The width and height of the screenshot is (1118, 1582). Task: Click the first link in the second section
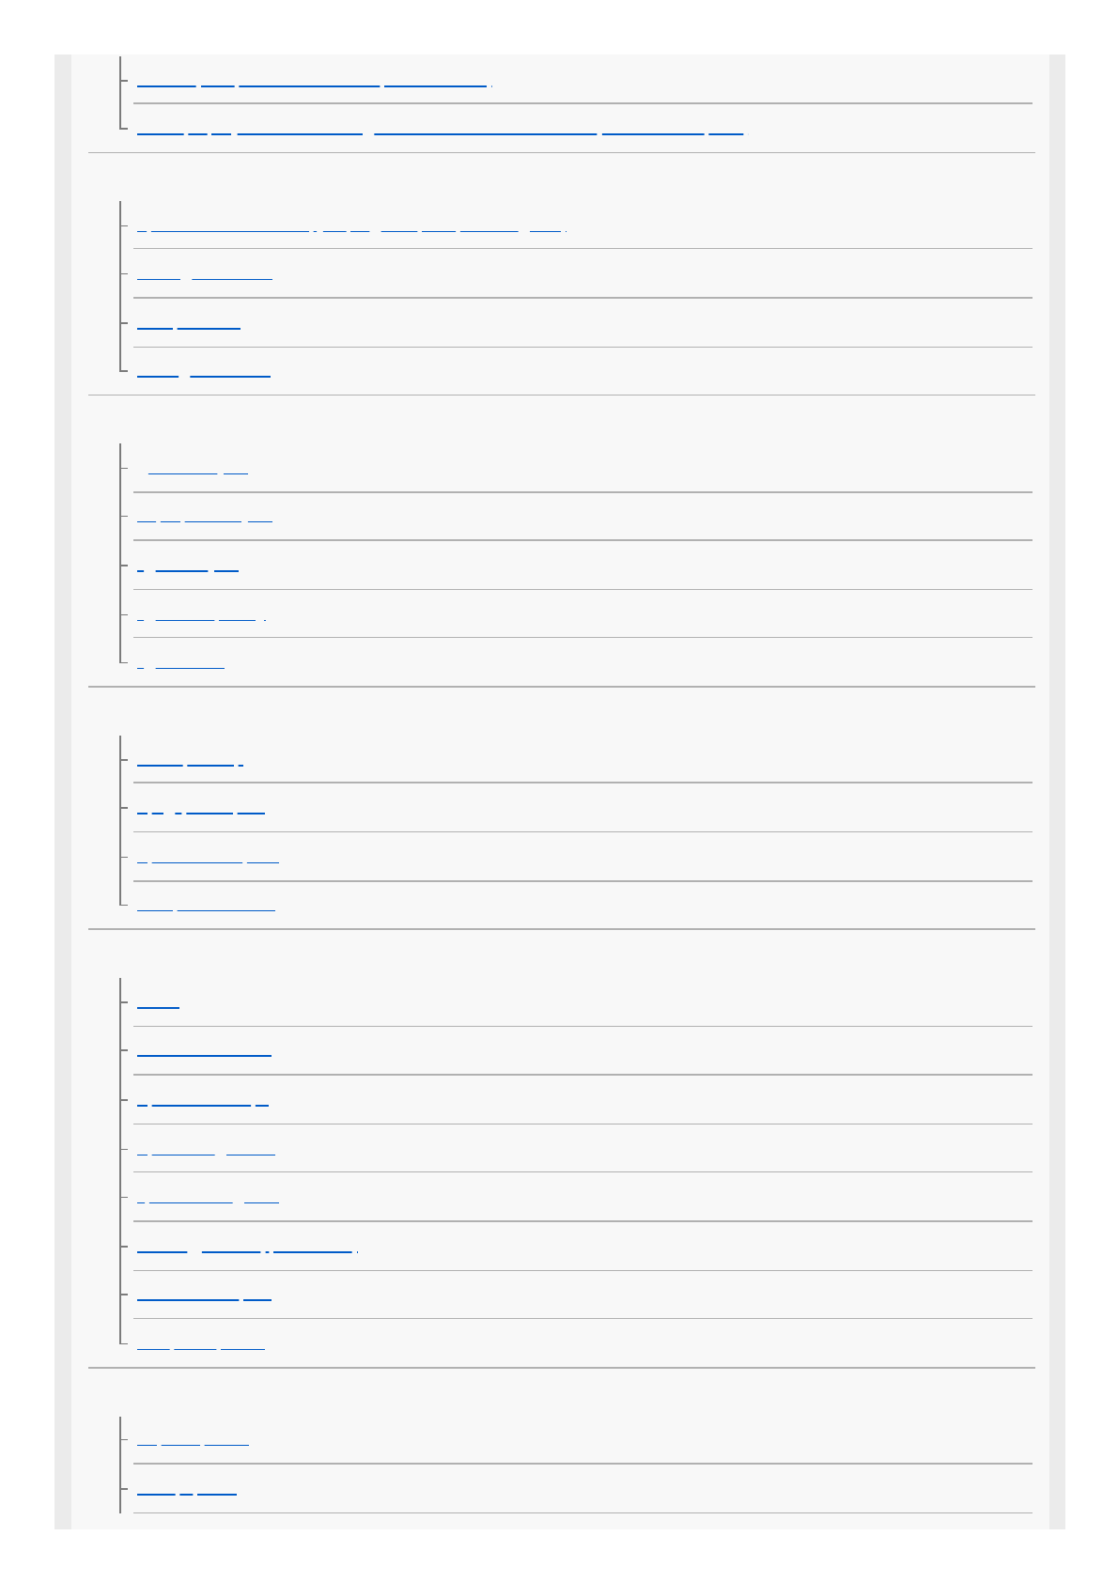[x=351, y=227]
